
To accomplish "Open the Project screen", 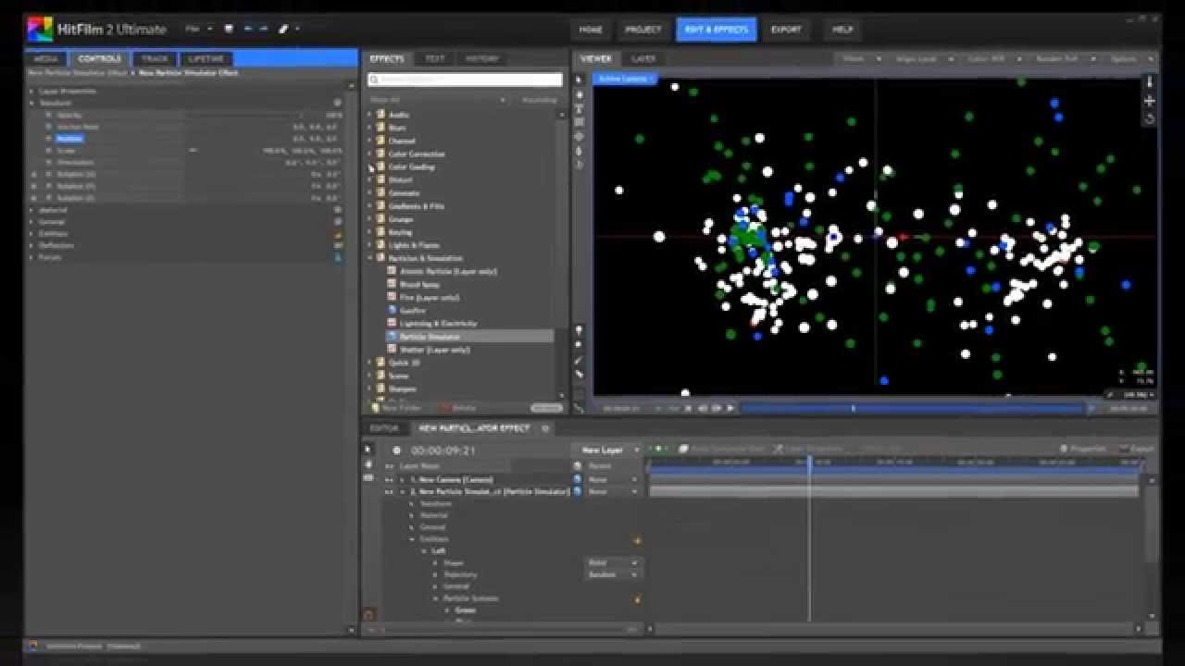I will coord(642,30).
